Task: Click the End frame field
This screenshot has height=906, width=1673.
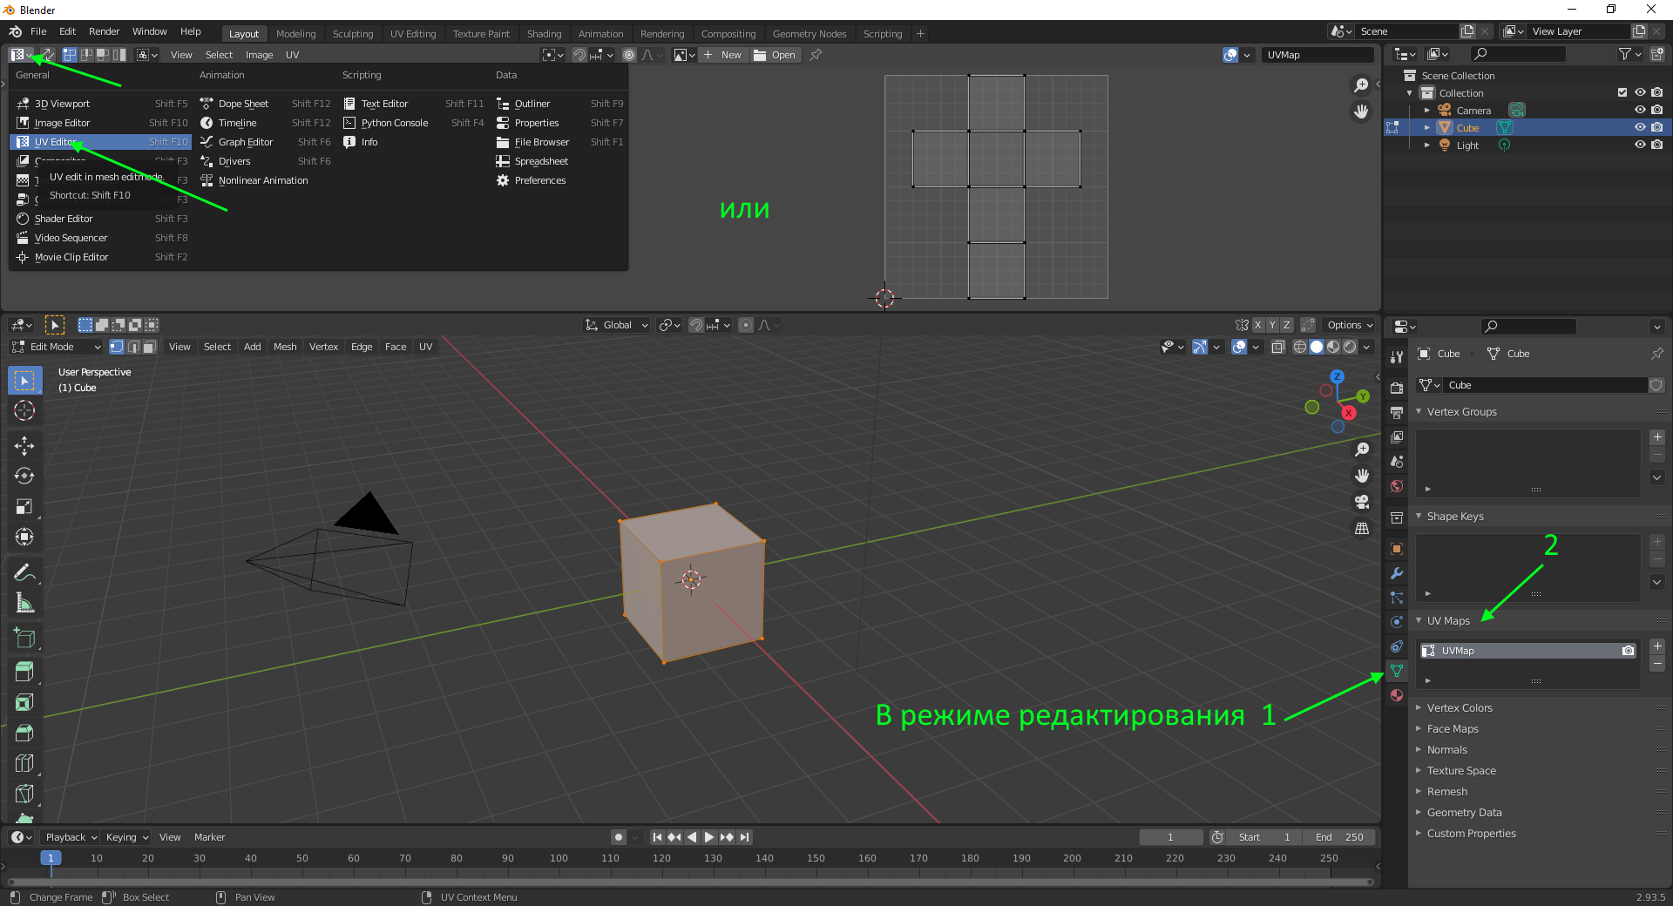Action: (1340, 837)
